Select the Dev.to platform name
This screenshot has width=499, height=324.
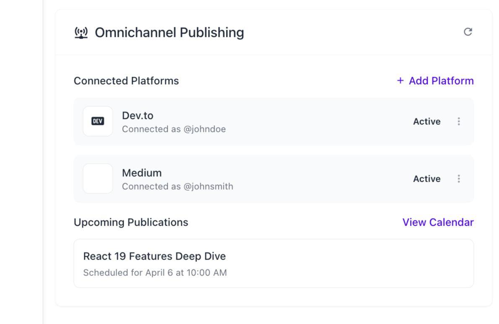coord(138,115)
